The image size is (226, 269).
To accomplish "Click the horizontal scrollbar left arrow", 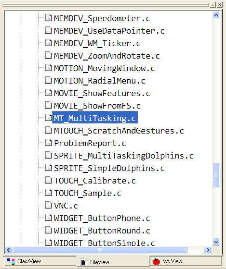I will click(9, 250).
